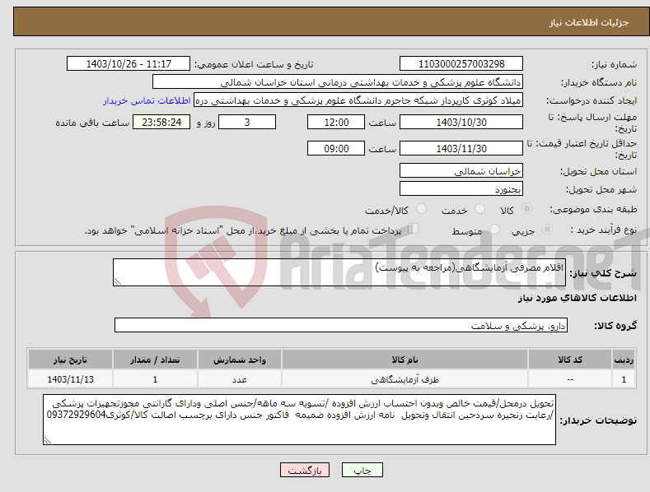The height and width of the screenshot is (492, 650).
Task: Click the بازگشت (back) button
Action: (305, 470)
